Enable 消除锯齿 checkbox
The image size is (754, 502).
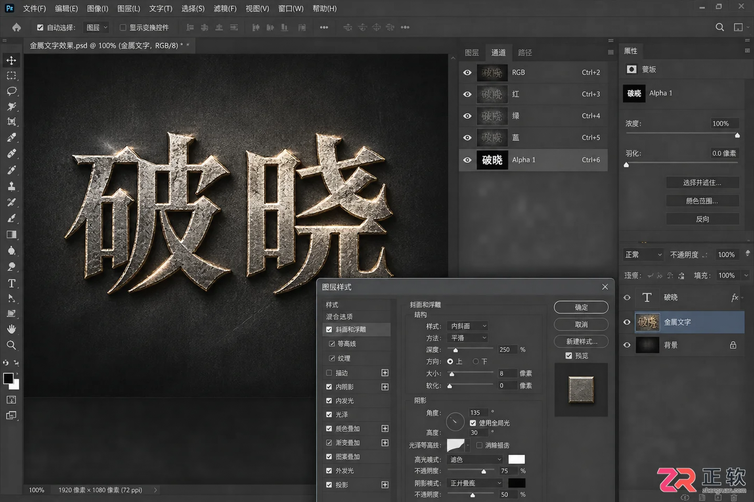point(479,446)
